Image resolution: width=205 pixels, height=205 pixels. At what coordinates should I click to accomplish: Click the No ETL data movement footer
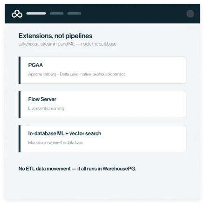coord(77,169)
